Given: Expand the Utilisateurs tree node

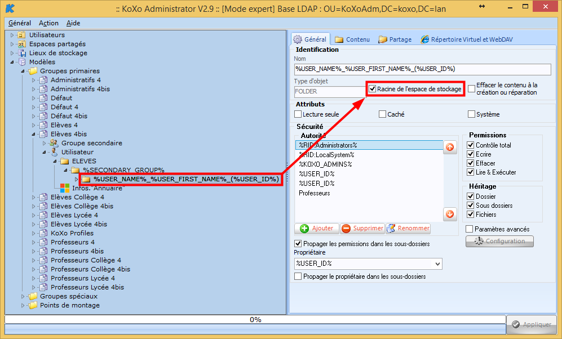Looking at the screenshot, I should click(x=12, y=35).
